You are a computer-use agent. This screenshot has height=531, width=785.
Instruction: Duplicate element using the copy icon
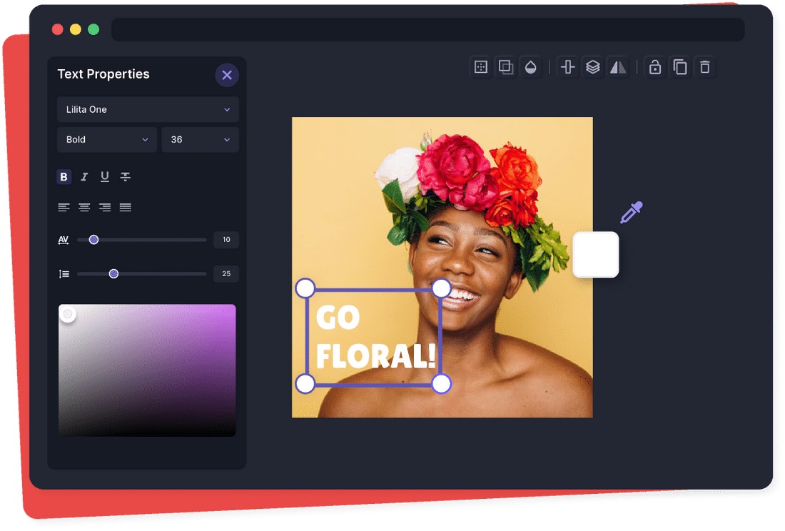point(680,67)
